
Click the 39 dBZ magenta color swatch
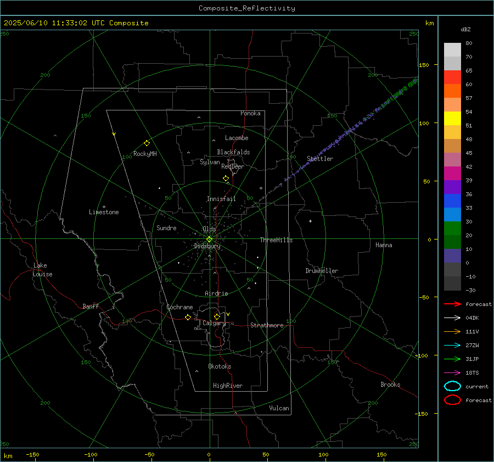pos(452,174)
